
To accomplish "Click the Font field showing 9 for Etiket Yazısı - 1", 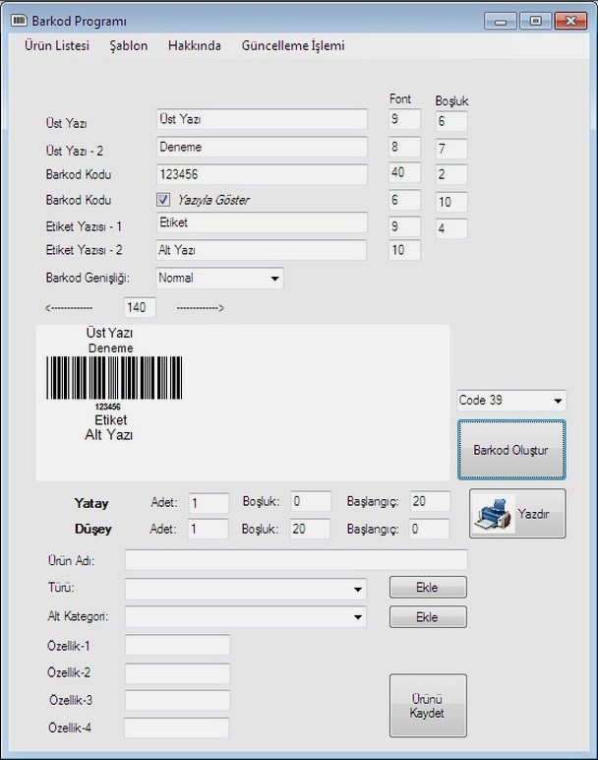I will pyautogui.click(x=404, y=226).
